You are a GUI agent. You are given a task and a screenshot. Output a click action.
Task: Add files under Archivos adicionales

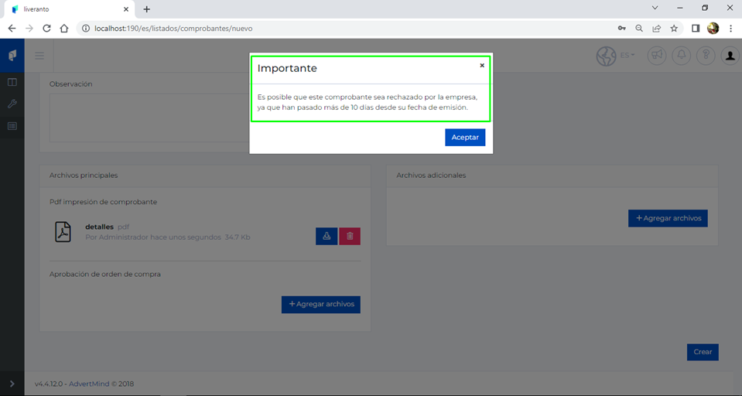tap(668, 218)
